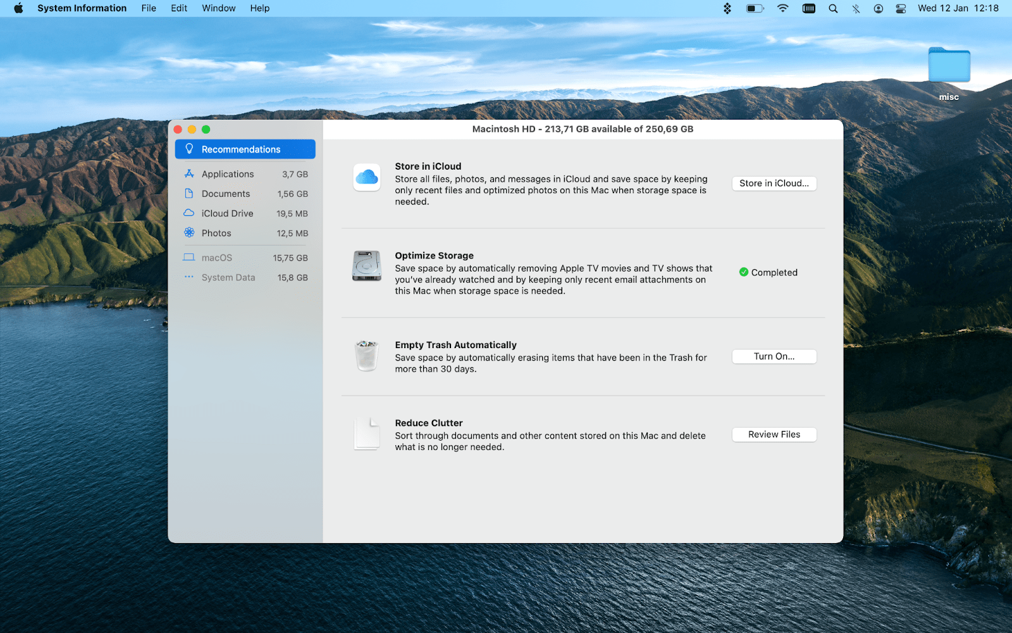Click the Review Files button
Image resolution: width=1012 pixels, height=633 pixels.
(774, 434)
